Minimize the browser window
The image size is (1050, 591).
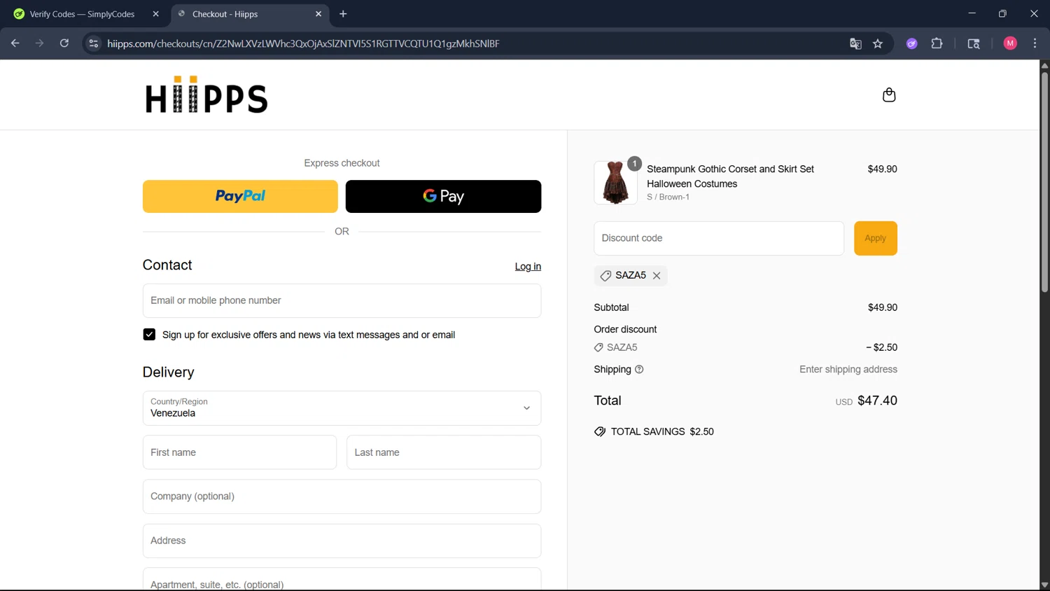coord(972,13)
